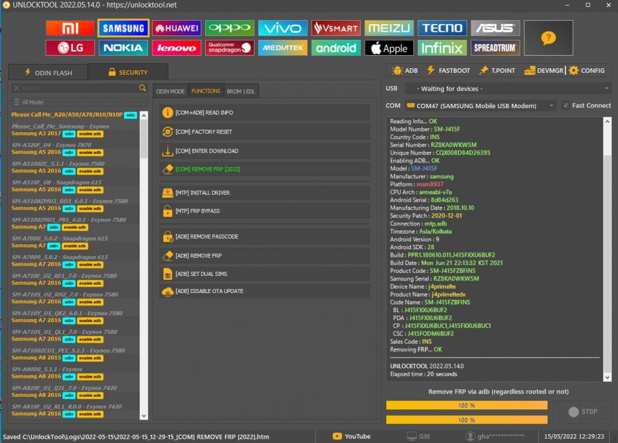Select the Samsung brand logo
618x443 pixels.
[x=123, y=28]
